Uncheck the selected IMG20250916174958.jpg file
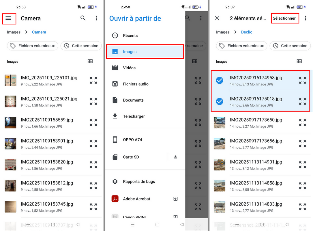313x231 pixels. [x=220, y=81]
